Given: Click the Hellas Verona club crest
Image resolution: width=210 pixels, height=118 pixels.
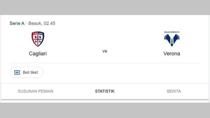Looking at the screenshot, I should pyautogui.click(x=172, y=39).
